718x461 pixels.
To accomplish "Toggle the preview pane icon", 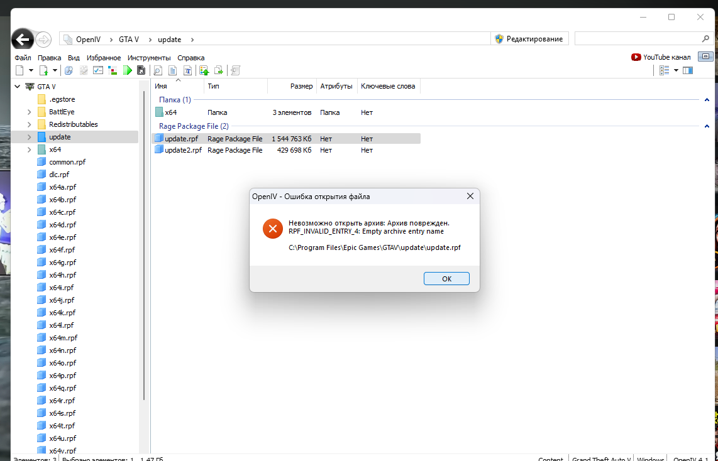I will (x=688, y=70).
